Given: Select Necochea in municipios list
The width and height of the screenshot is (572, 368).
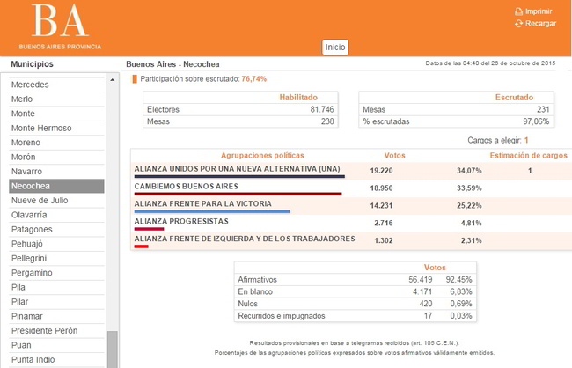Looking at the screenshot, I should [56, 186].
